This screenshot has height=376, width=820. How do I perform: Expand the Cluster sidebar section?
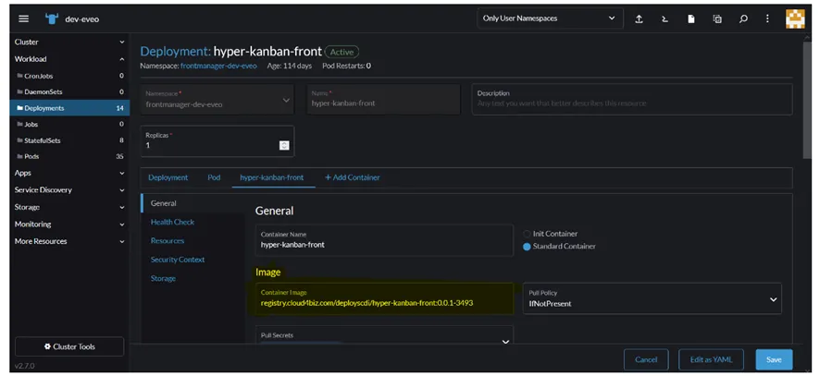pyautogui.click(x=69, y=42)
